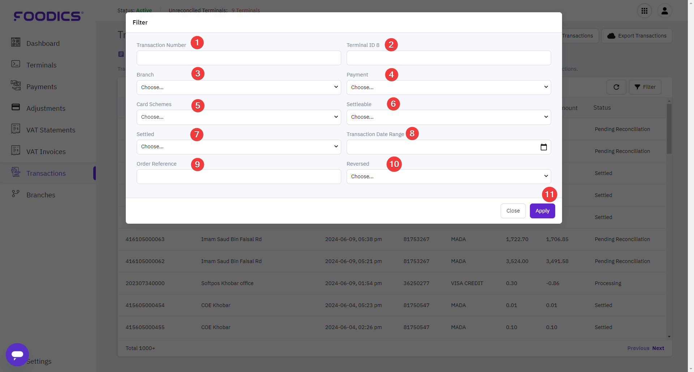Viewport: 694px width, 372px height.
Task: Open Settings at the bottom sidebar
Action: (x=39, y=361)
